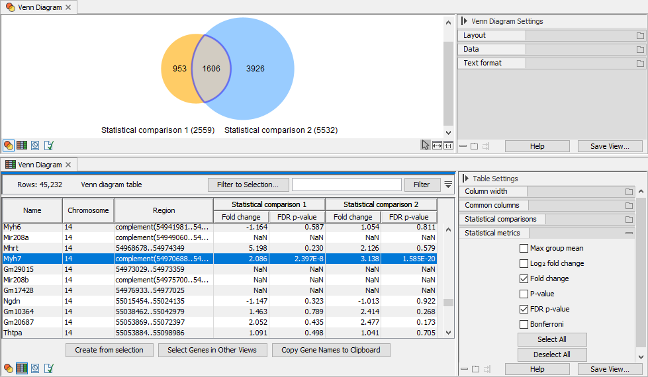The image size is (648, 377).
Task: Open table view icon in the top panel
Action: [22, 146]
